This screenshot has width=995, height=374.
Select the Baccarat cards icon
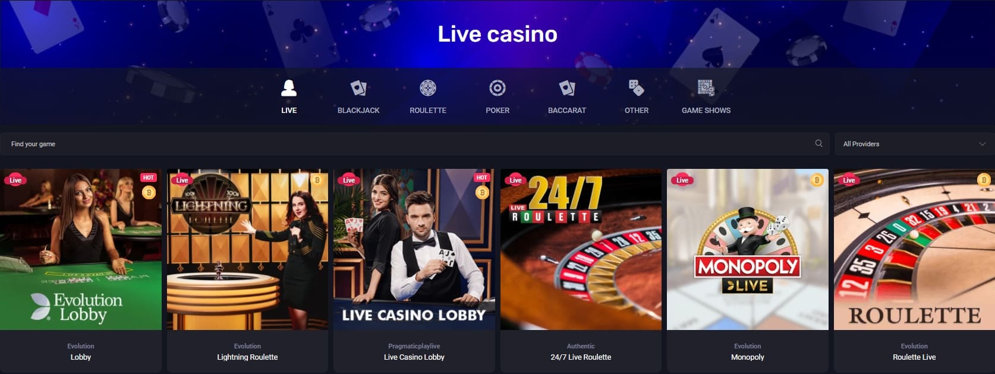(567, 88)
